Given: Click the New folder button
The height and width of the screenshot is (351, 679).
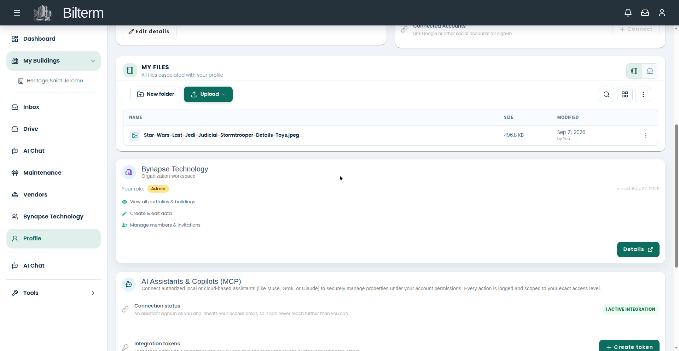Looking at the screenshot, I should point(156,94).
